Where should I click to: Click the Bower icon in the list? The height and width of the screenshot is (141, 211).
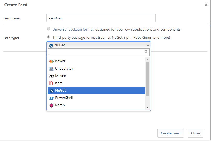51,61
